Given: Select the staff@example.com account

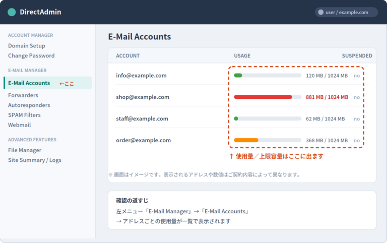Looking at the screenshot, I should click(x=142, y=118).
